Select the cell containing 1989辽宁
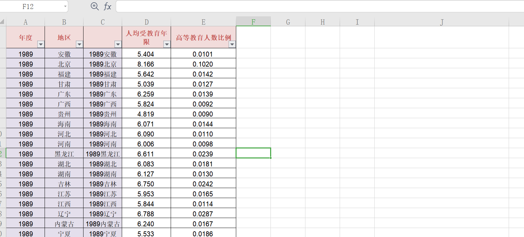 tap(103, 214)
